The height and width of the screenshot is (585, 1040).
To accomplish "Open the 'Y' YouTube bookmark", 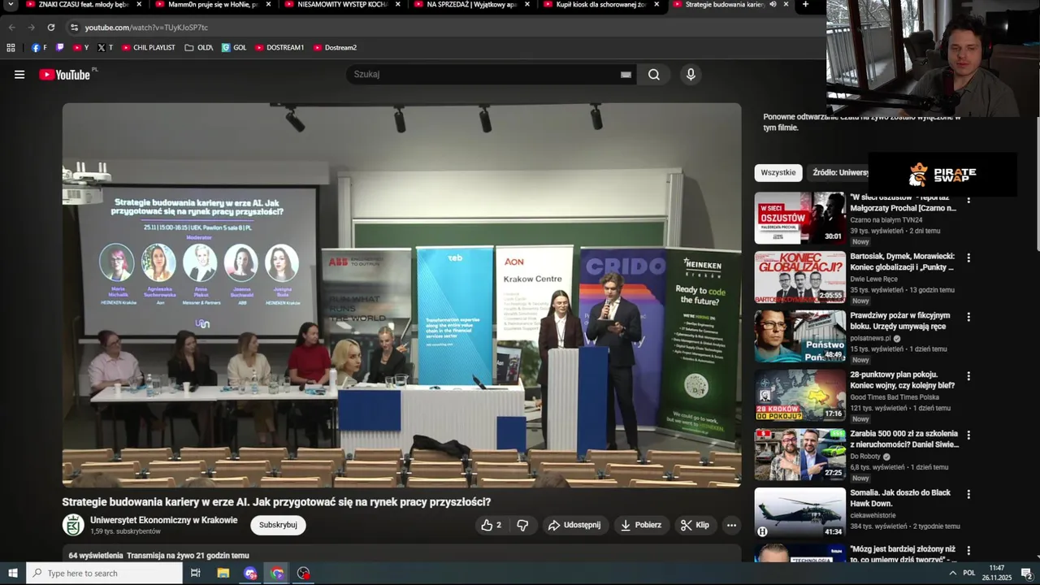I will click(80, 48).
